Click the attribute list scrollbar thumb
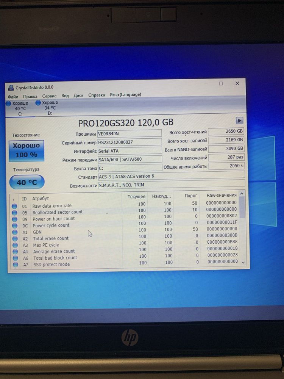284x379 pixels. 242,207
